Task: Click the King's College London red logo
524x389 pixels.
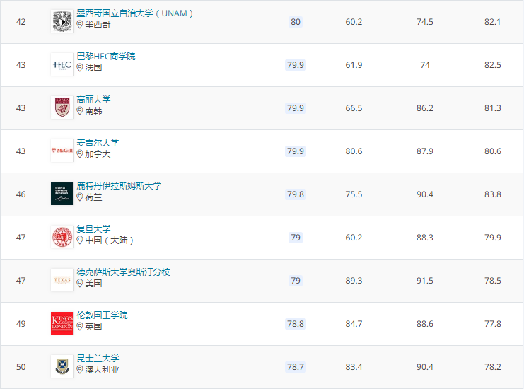Action: click(x=62, y=323)
